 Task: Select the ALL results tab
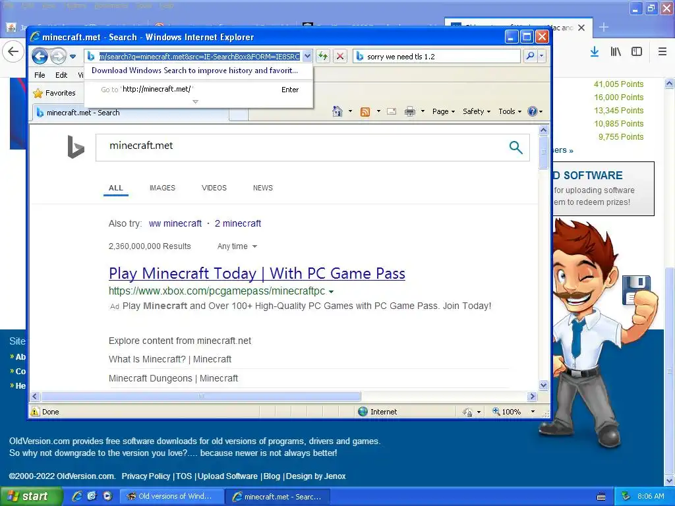click(x=116, y=188)
